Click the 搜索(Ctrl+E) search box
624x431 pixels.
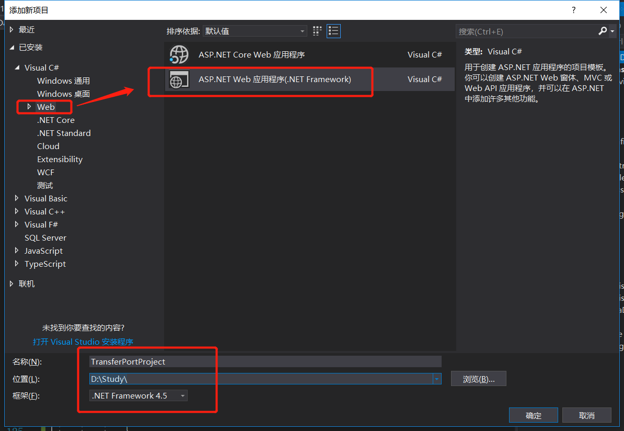coord(526,31)
